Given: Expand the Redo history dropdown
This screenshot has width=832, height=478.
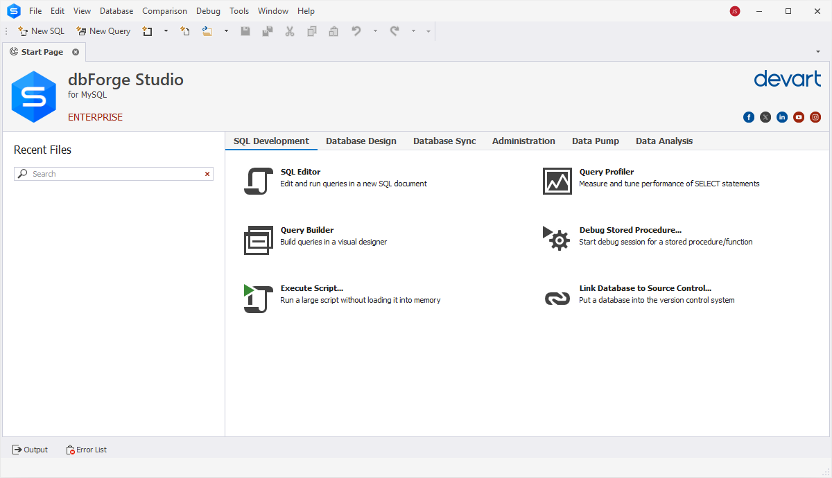Looking at the screenshot, I should point(413,31).
